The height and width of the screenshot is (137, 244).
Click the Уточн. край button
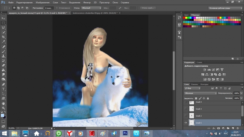[x=148, y=8]
